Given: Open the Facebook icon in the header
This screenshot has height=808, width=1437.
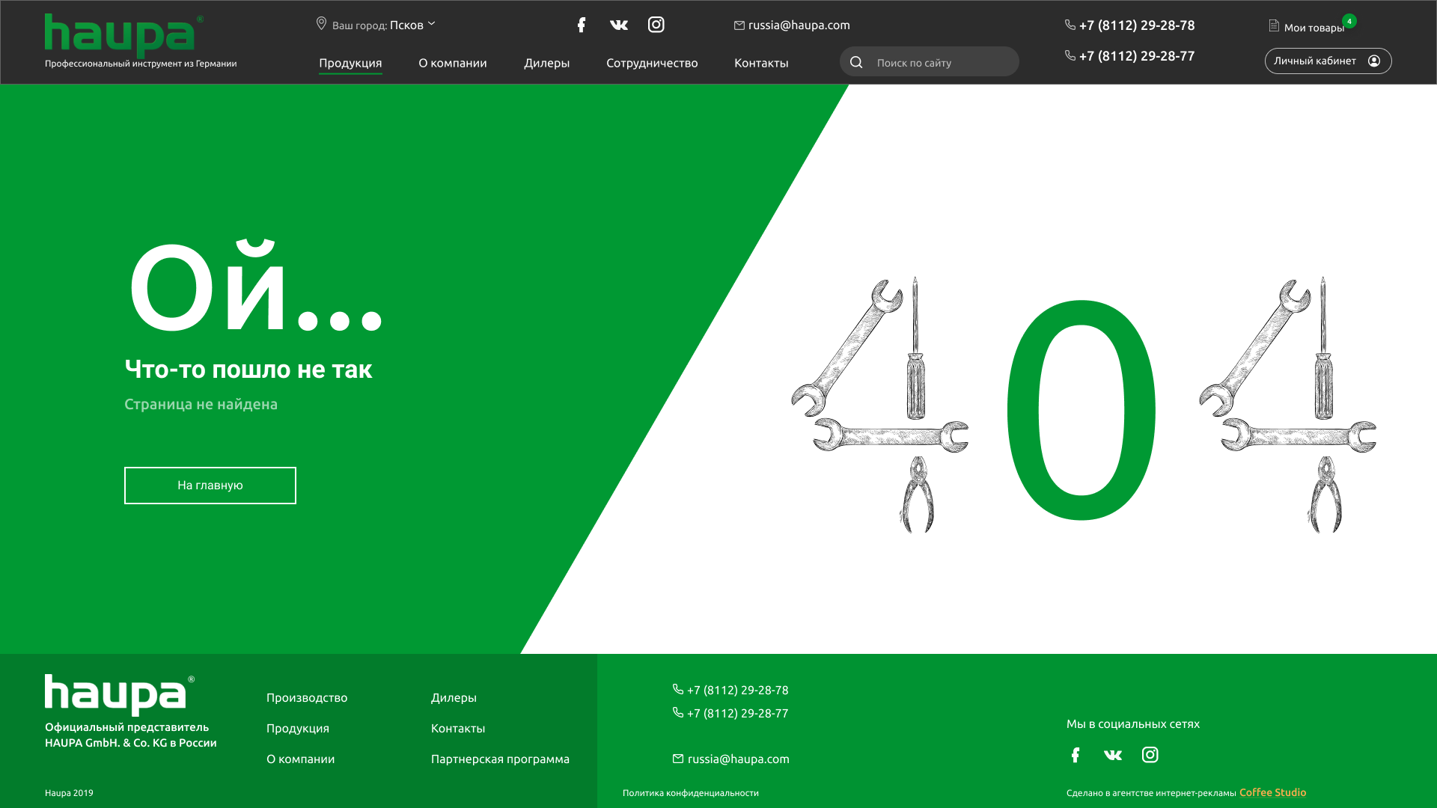Looking at the screenshot, I should [x=582, y=25].
